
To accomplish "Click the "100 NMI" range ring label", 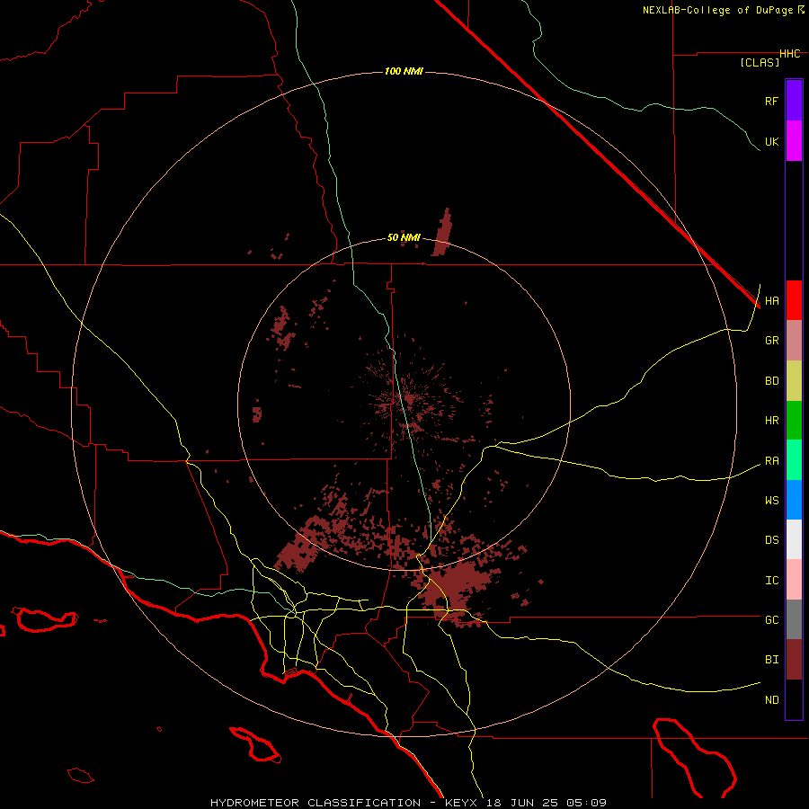I will tap(404, 71).
